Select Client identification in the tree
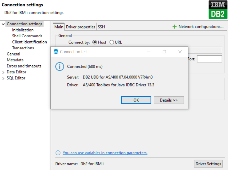The width and height of the screenshot is (228, 170). click(29, 42)
